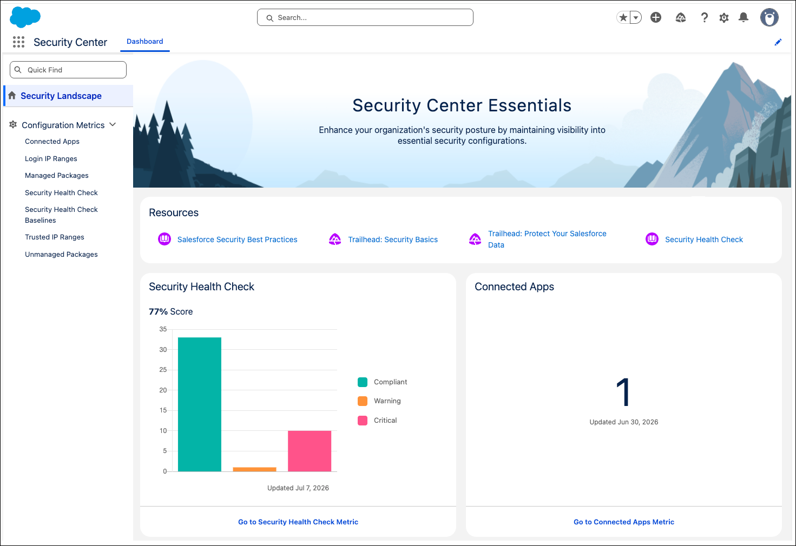This screenshot has height=546, width=796.
Task: Click the teal Compliant bar in chart
Action: point(200,404)
